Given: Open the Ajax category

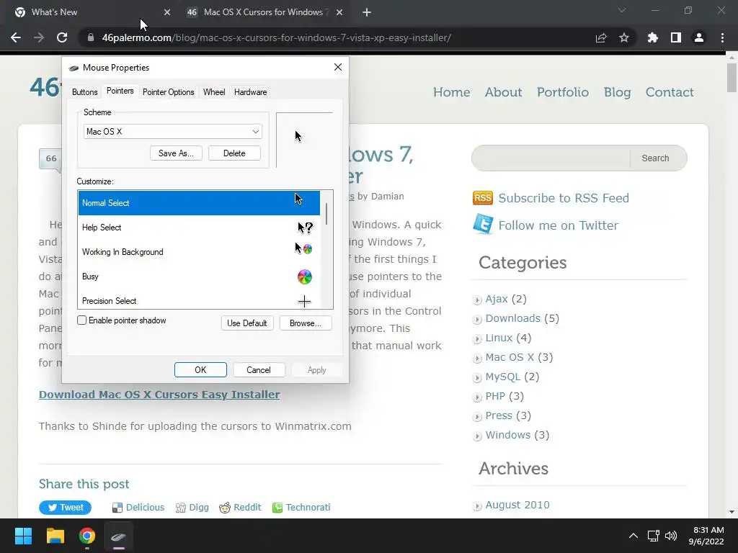Looking at the screenshot, I should (497, 299).
